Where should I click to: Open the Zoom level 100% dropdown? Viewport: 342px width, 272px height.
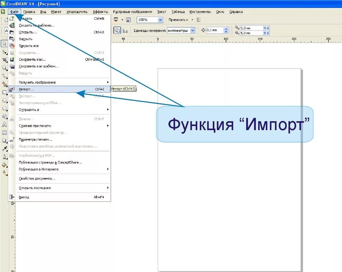click(160, 20)
